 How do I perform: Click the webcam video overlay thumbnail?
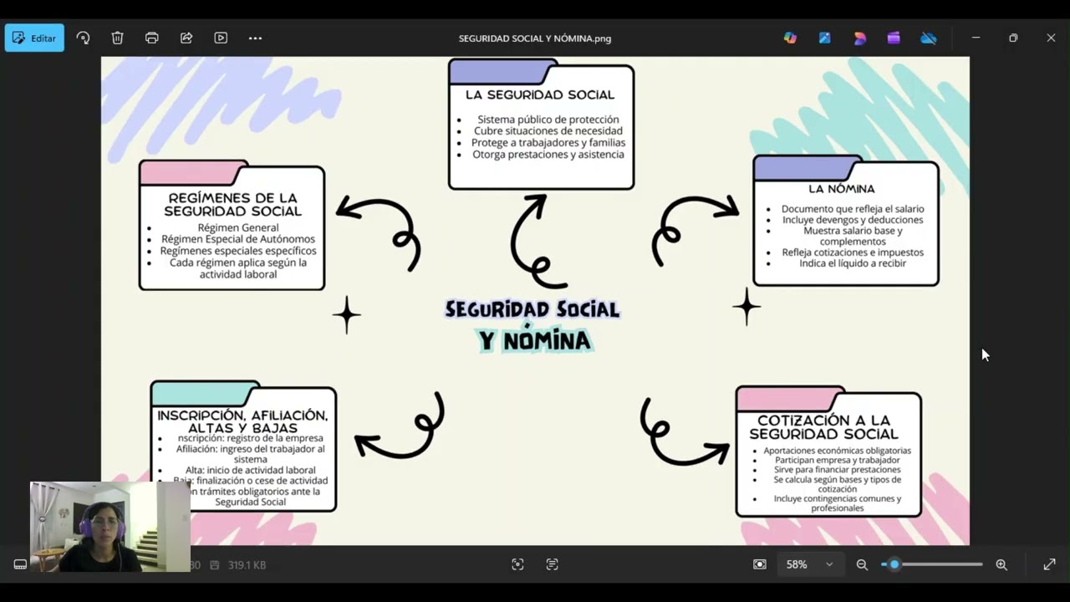(110, 527)
